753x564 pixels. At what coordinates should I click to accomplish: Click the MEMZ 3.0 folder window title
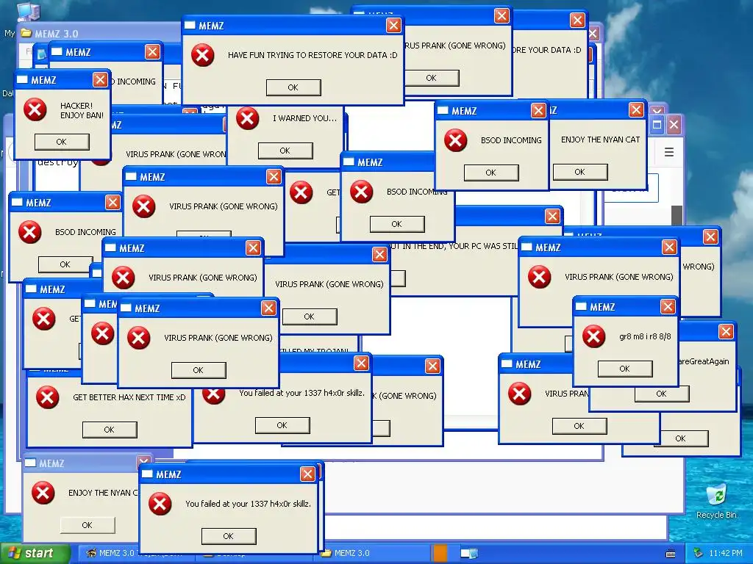(56, 34)
